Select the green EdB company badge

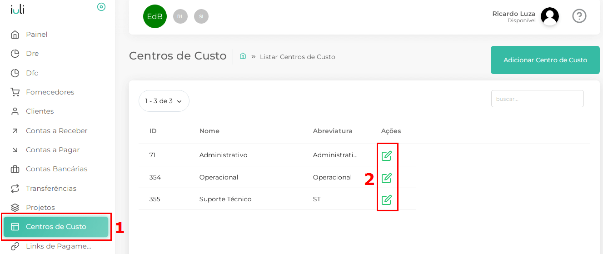tap(155, 16)
